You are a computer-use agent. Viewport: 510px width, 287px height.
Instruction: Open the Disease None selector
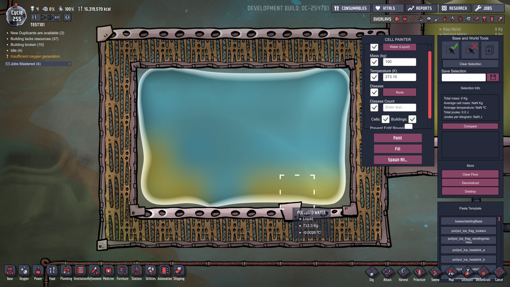(x=399, y=92)
